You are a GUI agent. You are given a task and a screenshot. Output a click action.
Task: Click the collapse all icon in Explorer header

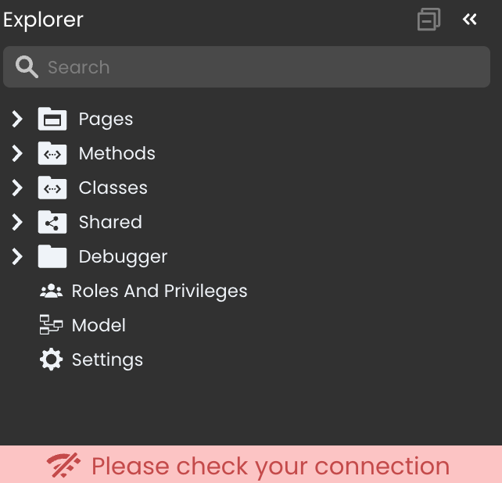[428, 20]
